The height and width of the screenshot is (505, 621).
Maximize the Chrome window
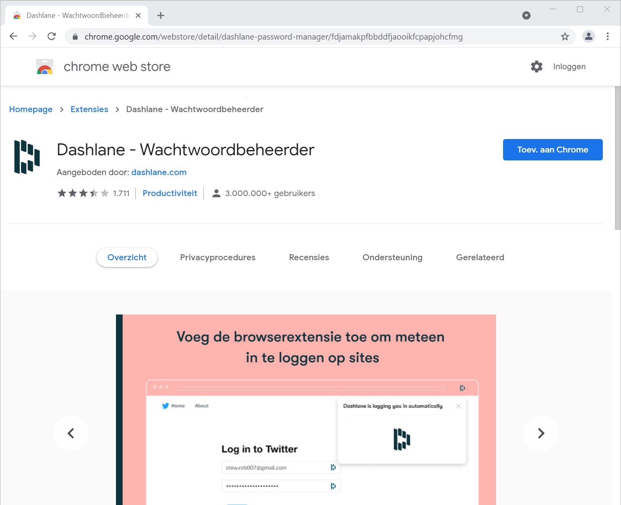point(580,9)
